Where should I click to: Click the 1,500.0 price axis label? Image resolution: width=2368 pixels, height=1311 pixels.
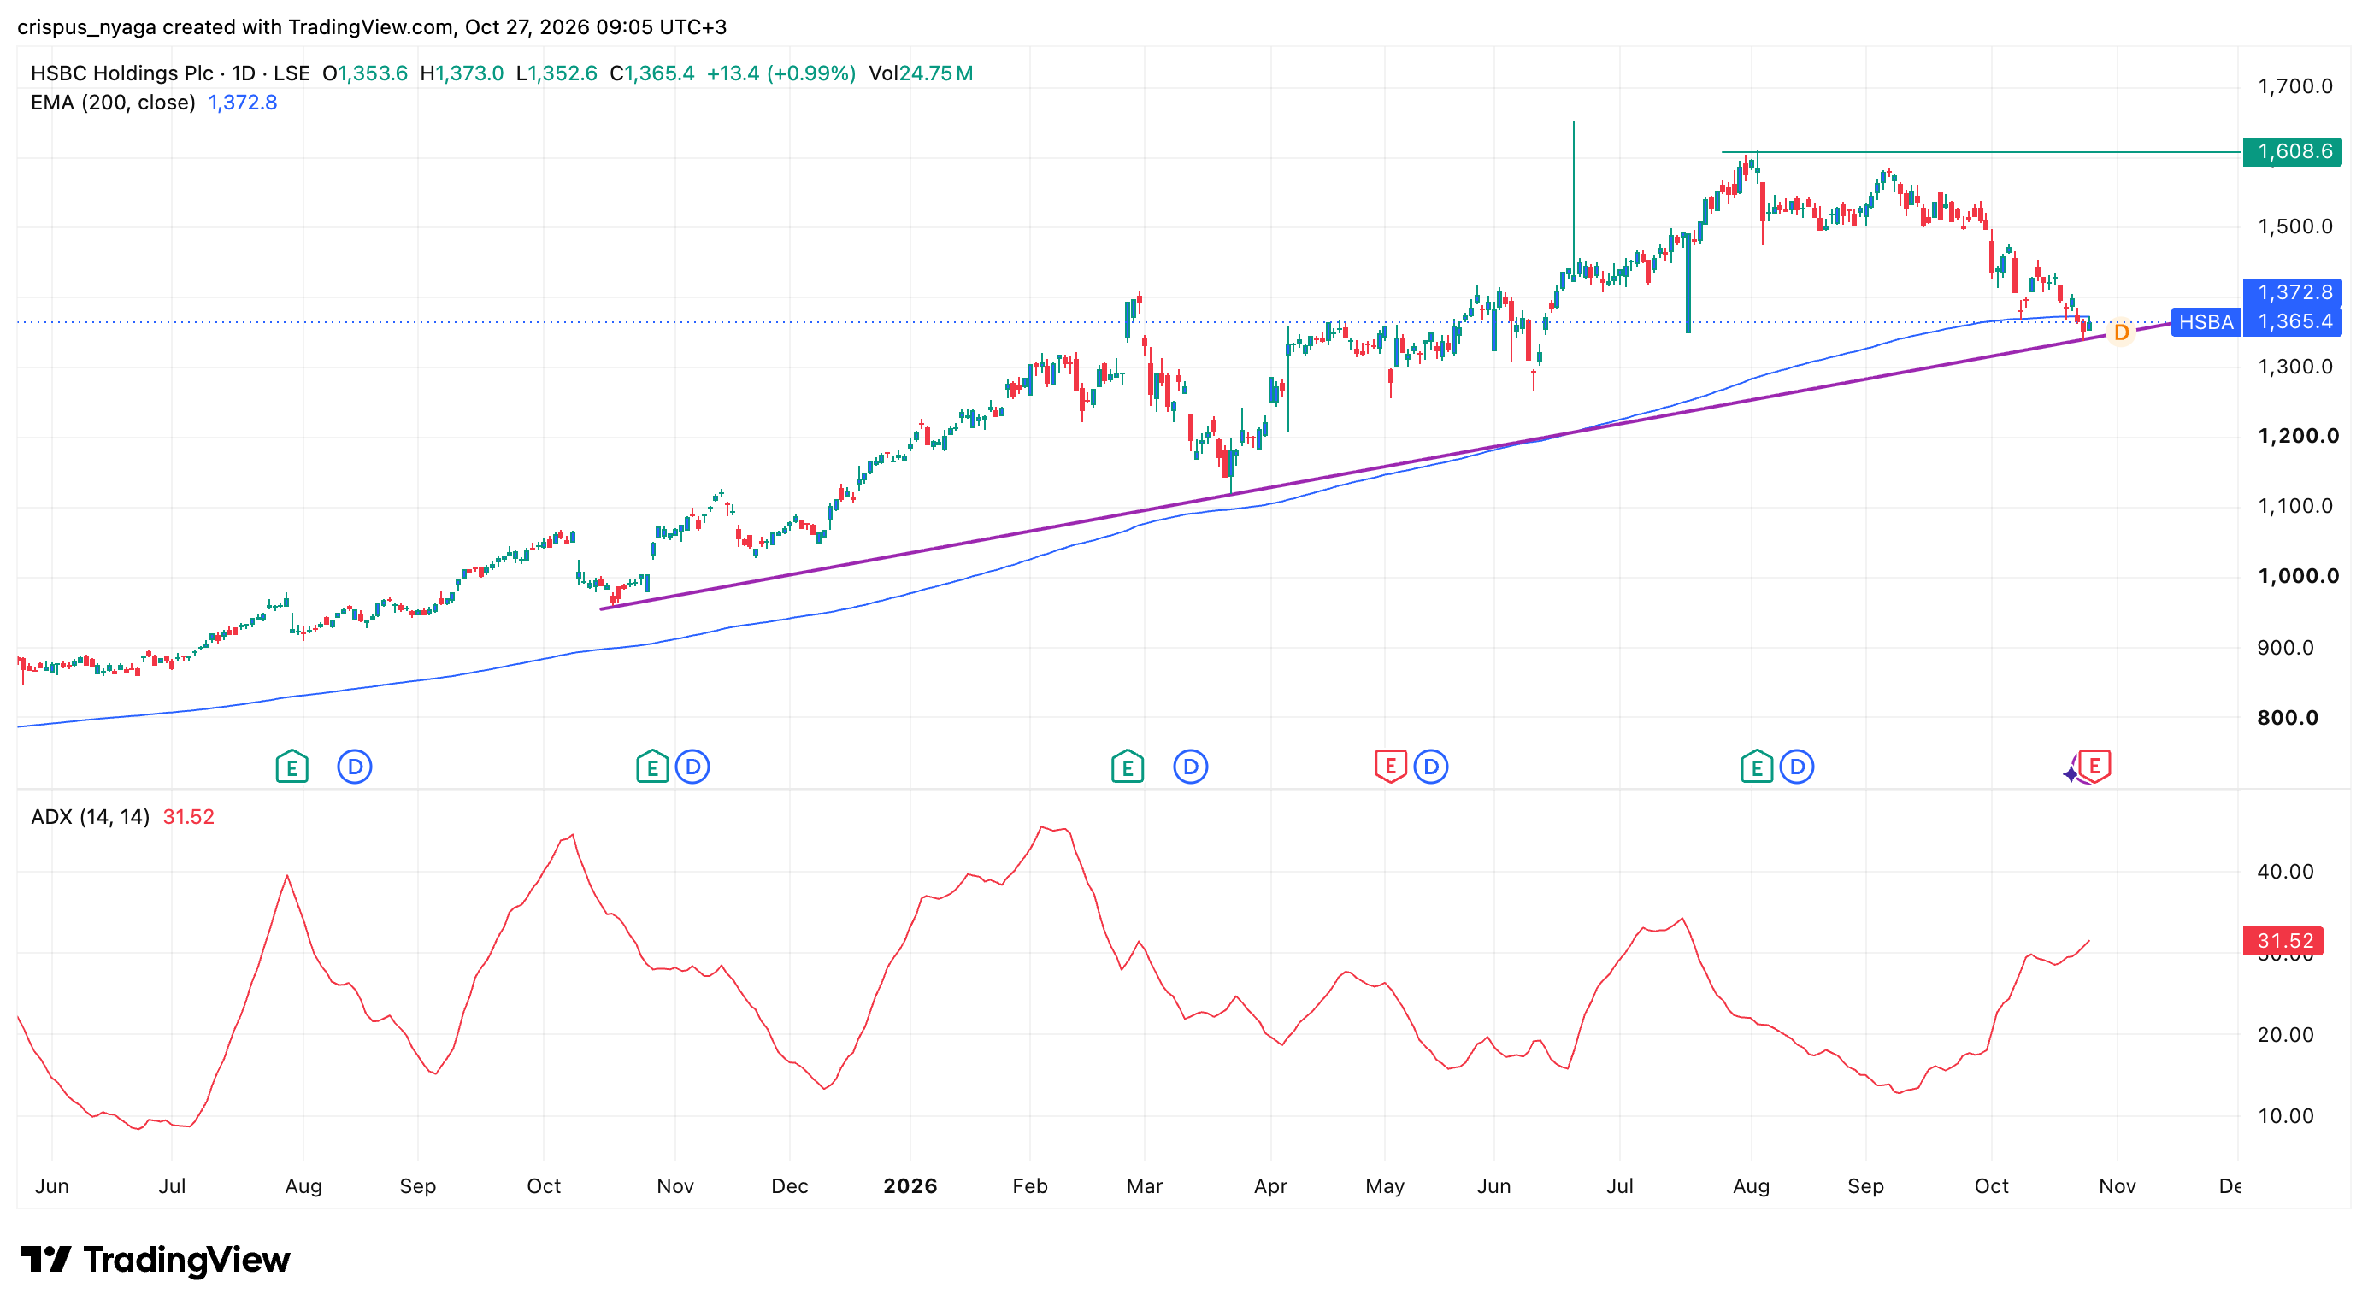point(2295,227)
